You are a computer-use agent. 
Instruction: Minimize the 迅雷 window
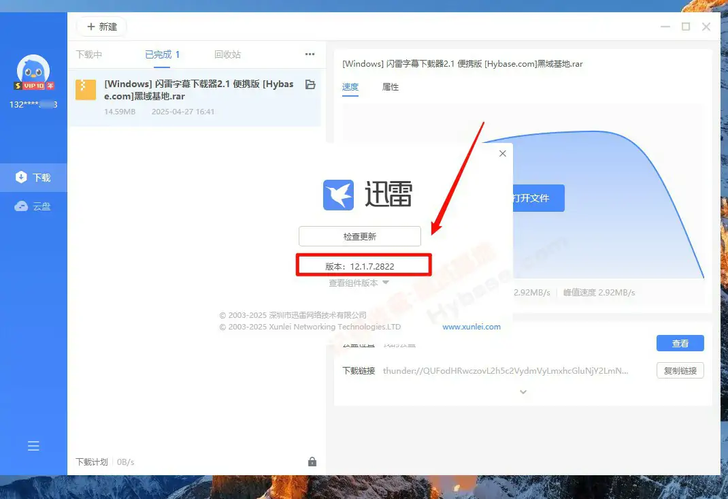pos(665,27)
